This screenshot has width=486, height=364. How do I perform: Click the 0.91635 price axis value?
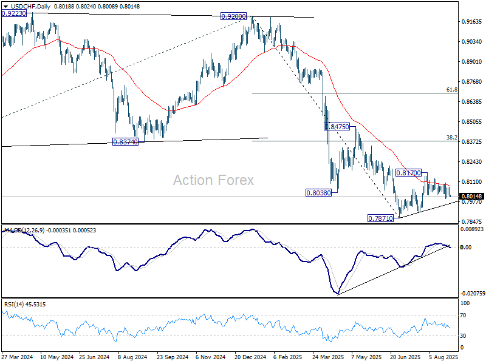click(470, 22)
